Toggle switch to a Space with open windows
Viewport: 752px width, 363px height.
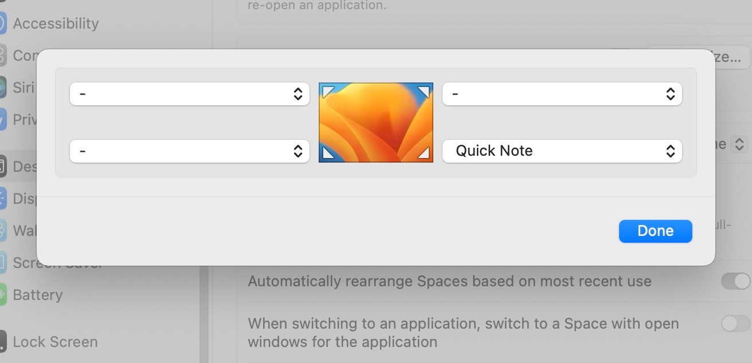(x=735, y=323)
